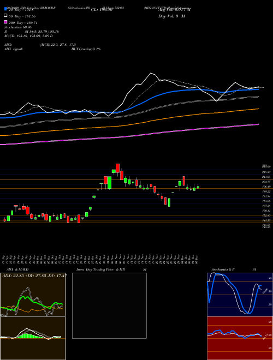Click inside the empty Intra Day Trading Price box

tap(109, 305)
